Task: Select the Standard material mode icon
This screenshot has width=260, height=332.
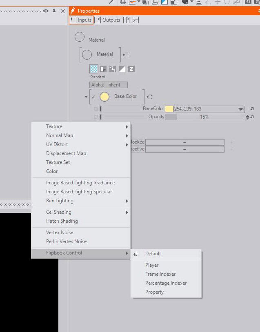Action: (94, 69)
